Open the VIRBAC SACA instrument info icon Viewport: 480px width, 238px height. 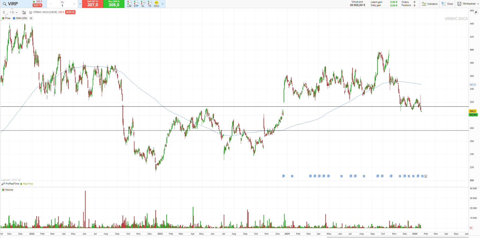(31, 12)
